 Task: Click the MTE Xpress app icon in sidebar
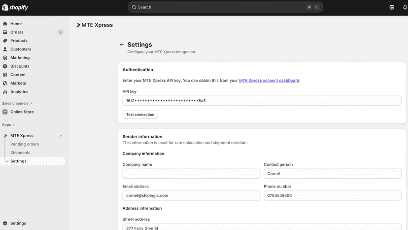coord(5,136)
